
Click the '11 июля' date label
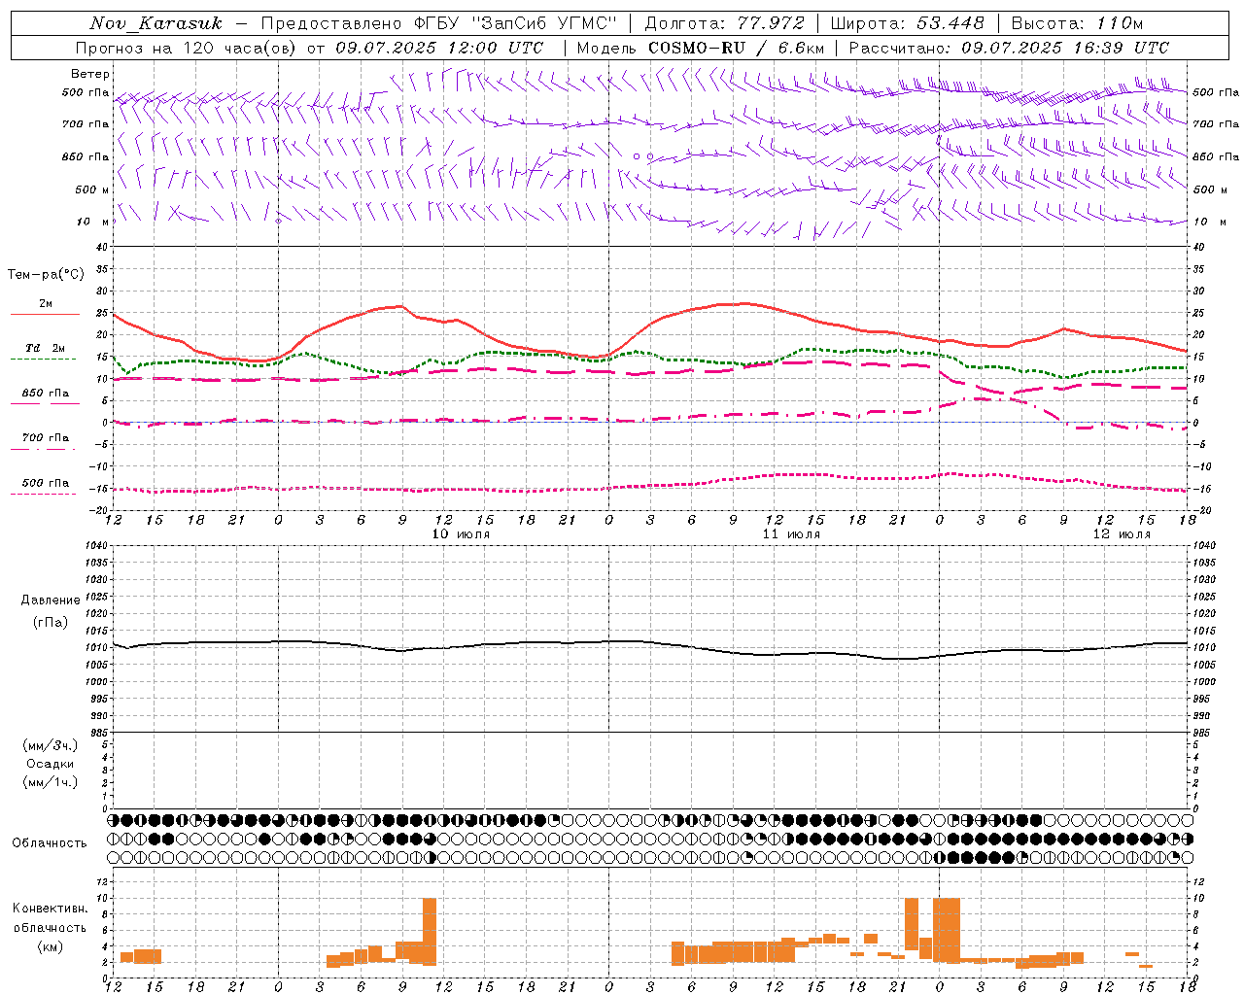791,534
